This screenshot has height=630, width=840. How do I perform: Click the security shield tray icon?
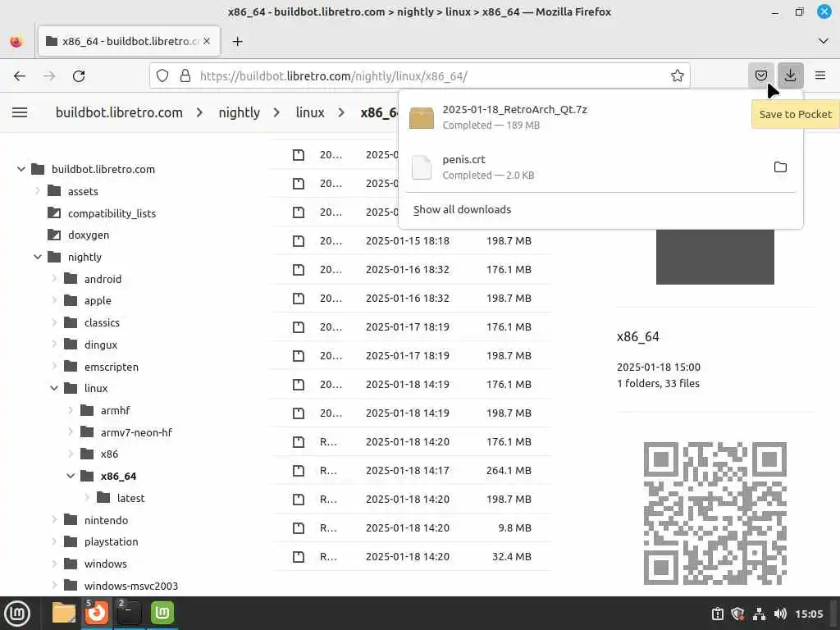737,614
